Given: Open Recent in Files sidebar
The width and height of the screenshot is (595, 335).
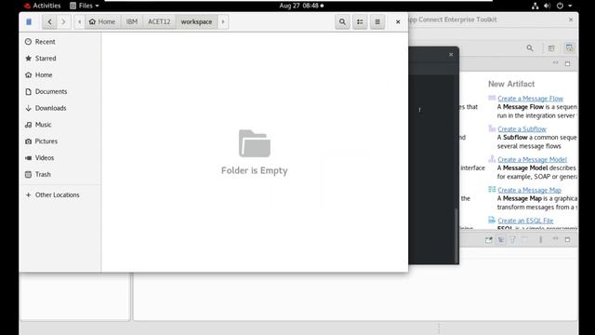Looking at the screenshot, I should [60, 42].
